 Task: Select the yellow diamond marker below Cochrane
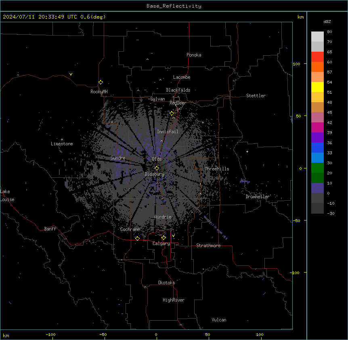click(x=137, y=238)
